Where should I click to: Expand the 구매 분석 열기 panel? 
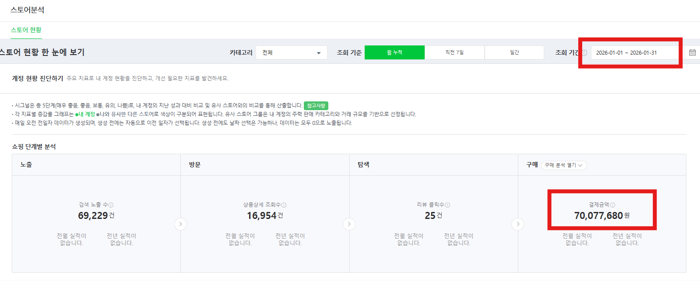point(563,165)
